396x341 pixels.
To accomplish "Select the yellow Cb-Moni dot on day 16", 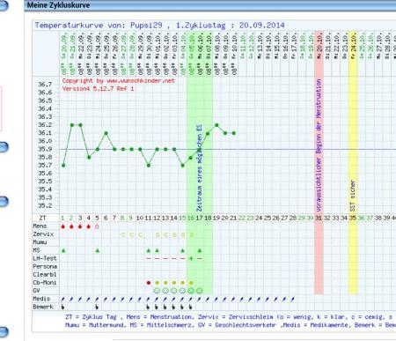I will 191,283.
